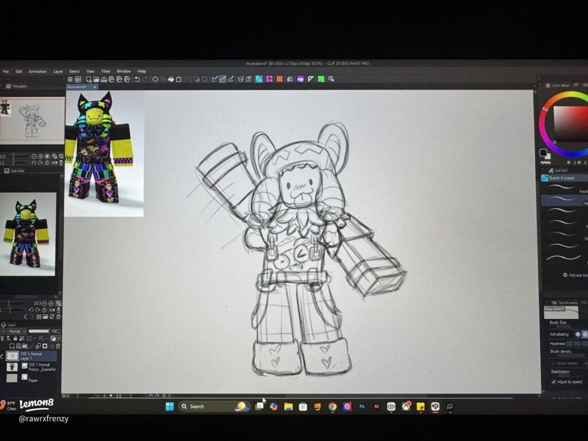Toggle Snap to Special Ruler in toolbar
This screenshot has height=441, width=588.
click(223, 79)
